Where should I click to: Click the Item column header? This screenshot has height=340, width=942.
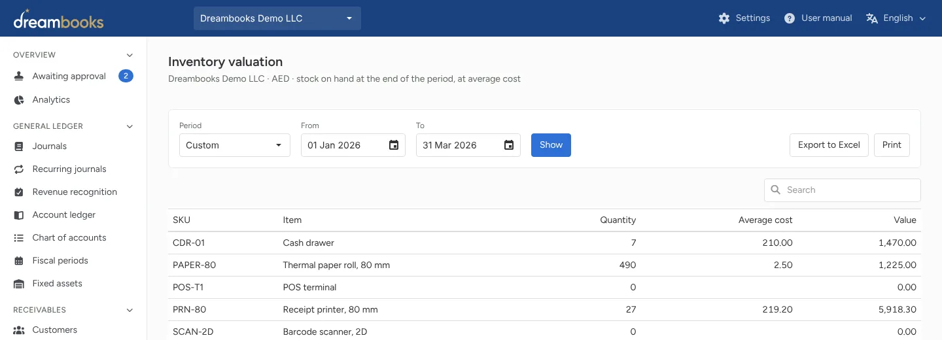292,220
